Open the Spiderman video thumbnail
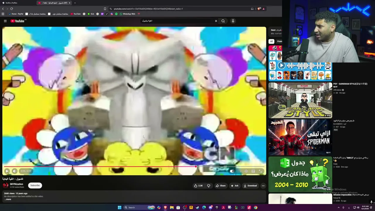This screenshot has width=375, height=211. pyautogui.click(x=300, y=137)
